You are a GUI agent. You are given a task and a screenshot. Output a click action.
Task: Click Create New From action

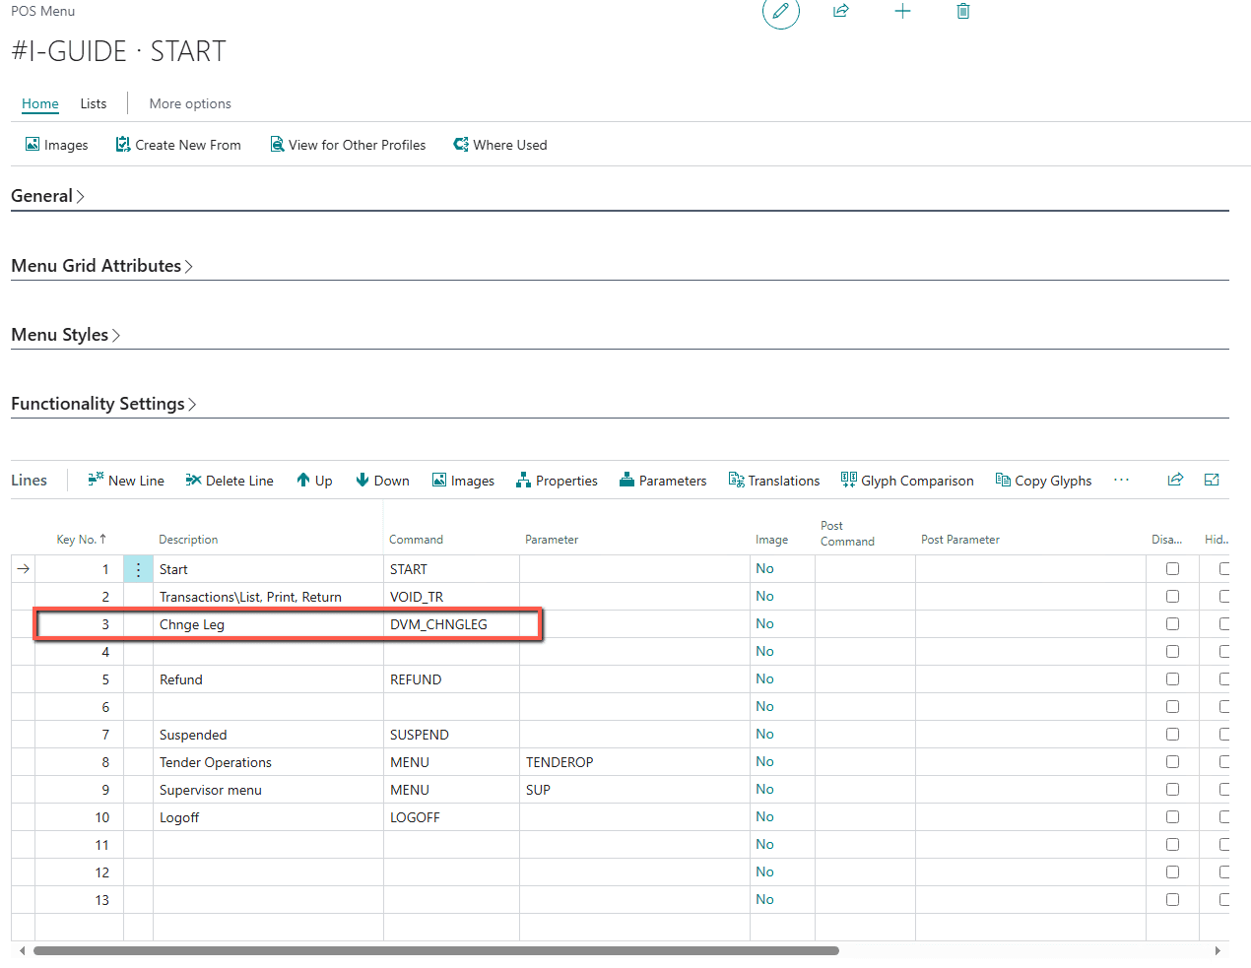tap(178, 145)
